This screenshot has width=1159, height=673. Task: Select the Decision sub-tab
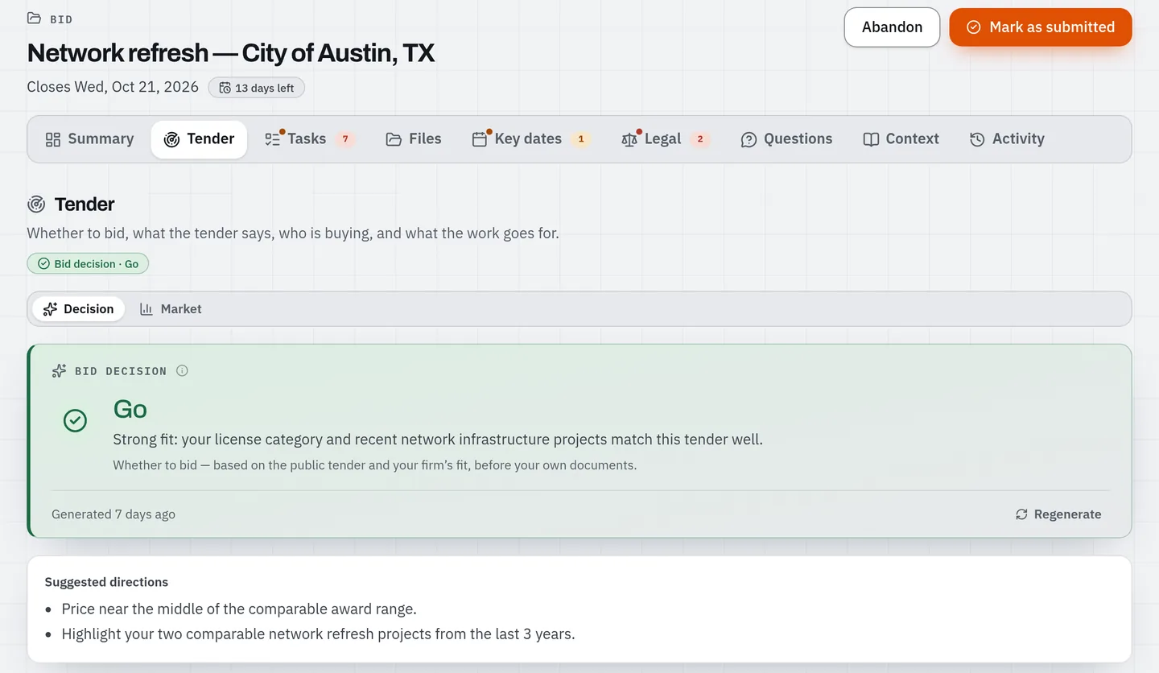pyautogui.click(x=78, y=309)
